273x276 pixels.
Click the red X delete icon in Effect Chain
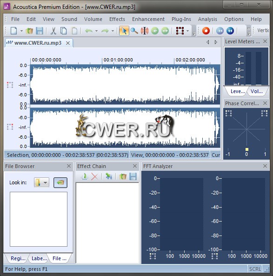tap(94, 176)
